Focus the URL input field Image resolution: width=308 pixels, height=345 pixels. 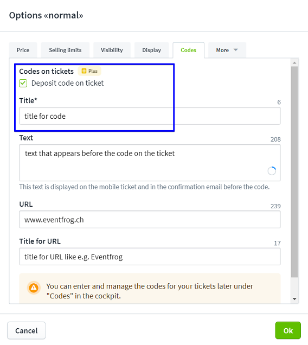[150, 220]
